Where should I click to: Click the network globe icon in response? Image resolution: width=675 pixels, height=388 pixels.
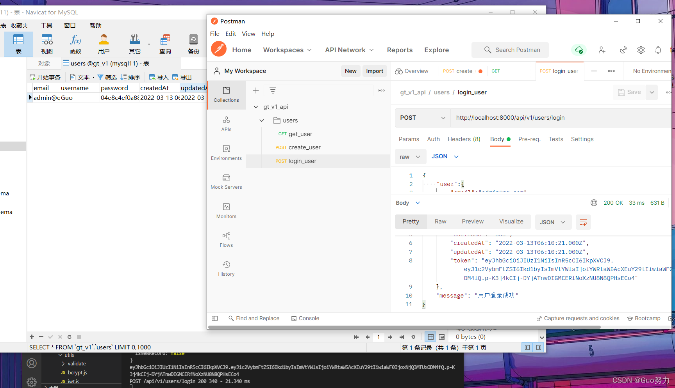pyautogui.click(x=594, y=203)
